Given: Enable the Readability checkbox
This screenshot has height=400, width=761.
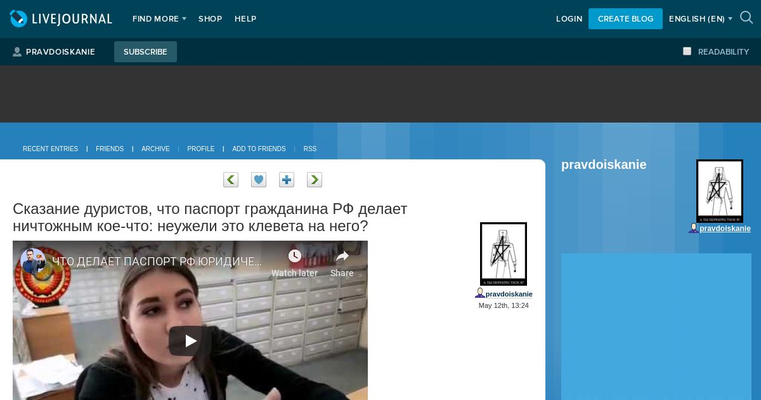Looking at the screenshot, I should pyautogui.click(x=687, y=51).
